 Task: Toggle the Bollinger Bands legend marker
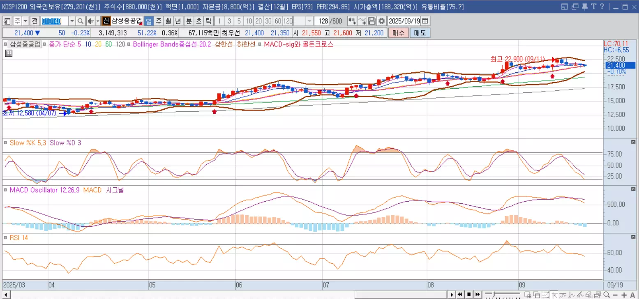129,44
